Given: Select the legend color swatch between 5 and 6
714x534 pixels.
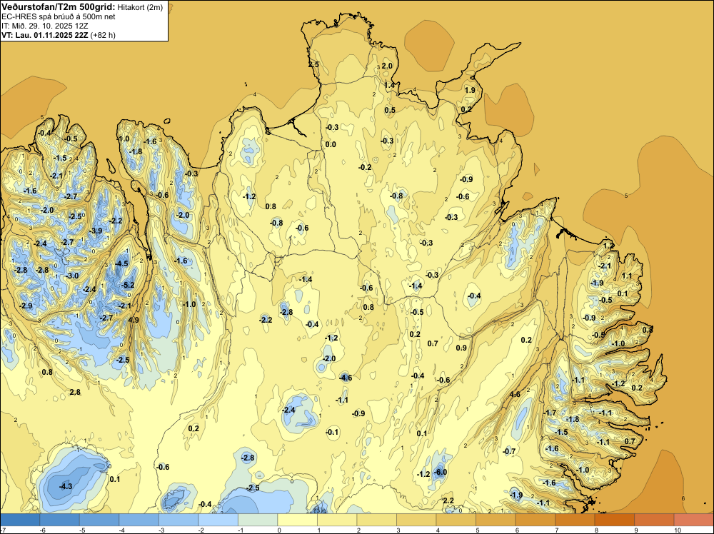Looking at the screenshot, I should pyautogui.click(x=495, y=520).
